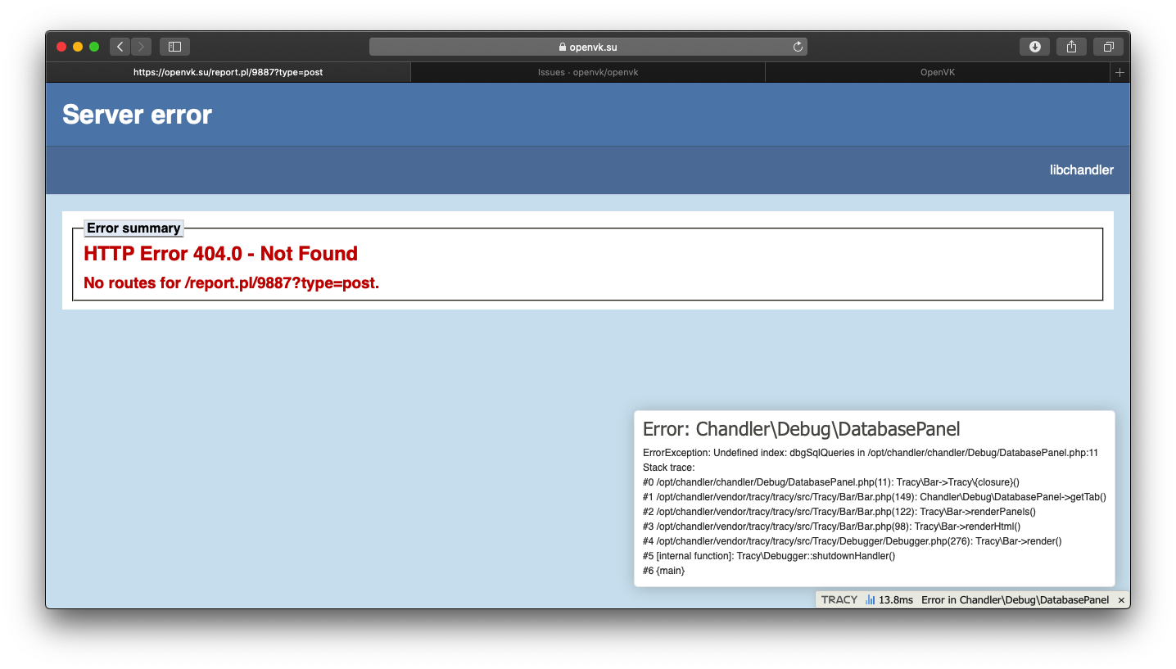The width and height of the screenshot is (1176, 669).
Task: Click the Error summary legend label
Action: pos(133,228)
